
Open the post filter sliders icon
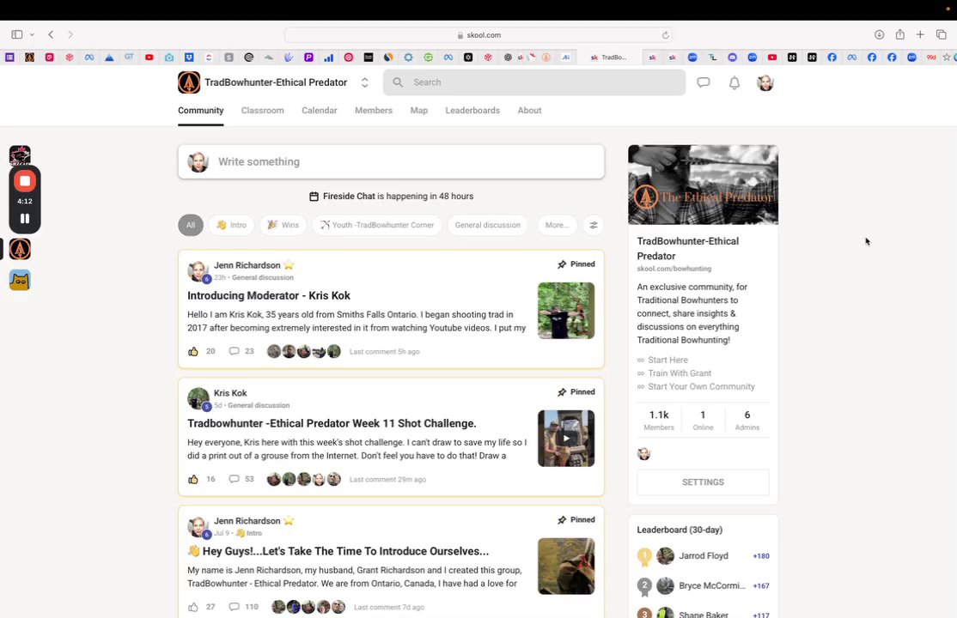[x=594, y=225]
